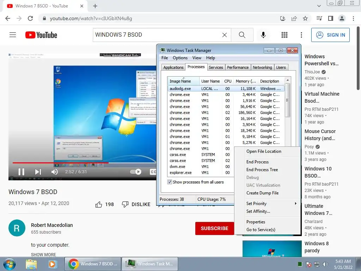Start voice search with the microphone icon
This screenshot has height=271, width=361.
263,35
